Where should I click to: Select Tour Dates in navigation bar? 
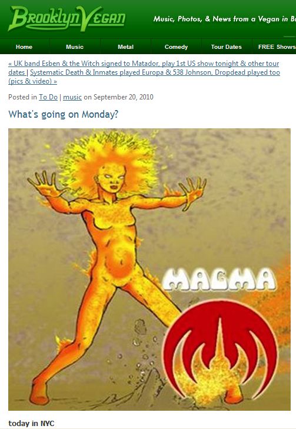pyautogui.click(x=226, y=47)
